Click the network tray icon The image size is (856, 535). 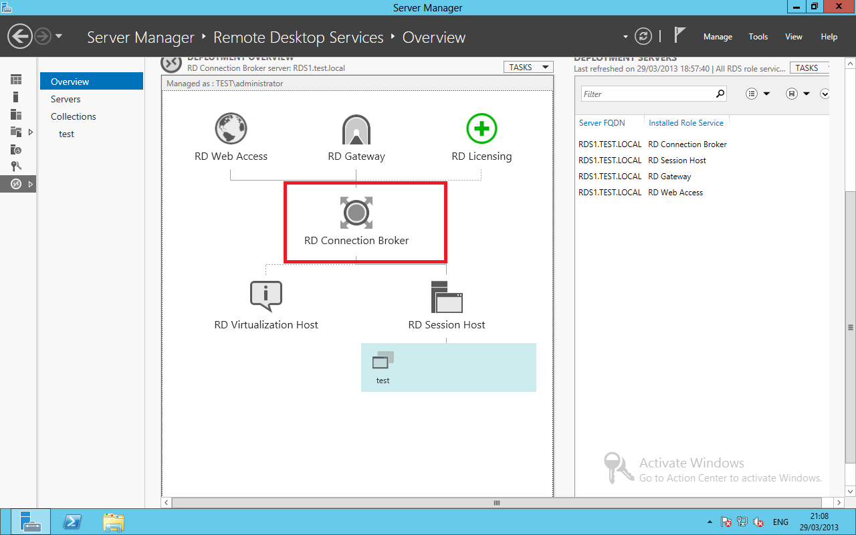click(x=742, y=522)
